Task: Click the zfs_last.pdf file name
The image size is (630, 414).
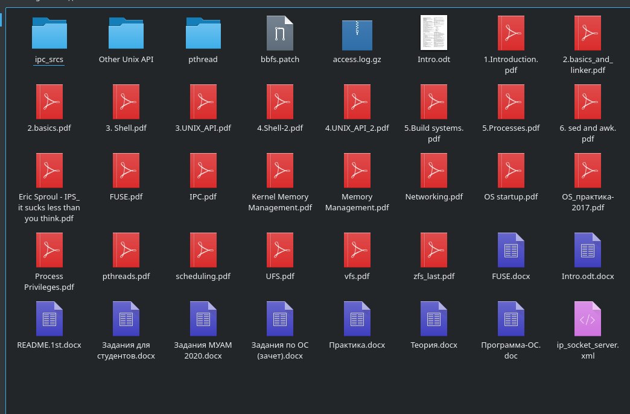Action: (x=434, y=276)
